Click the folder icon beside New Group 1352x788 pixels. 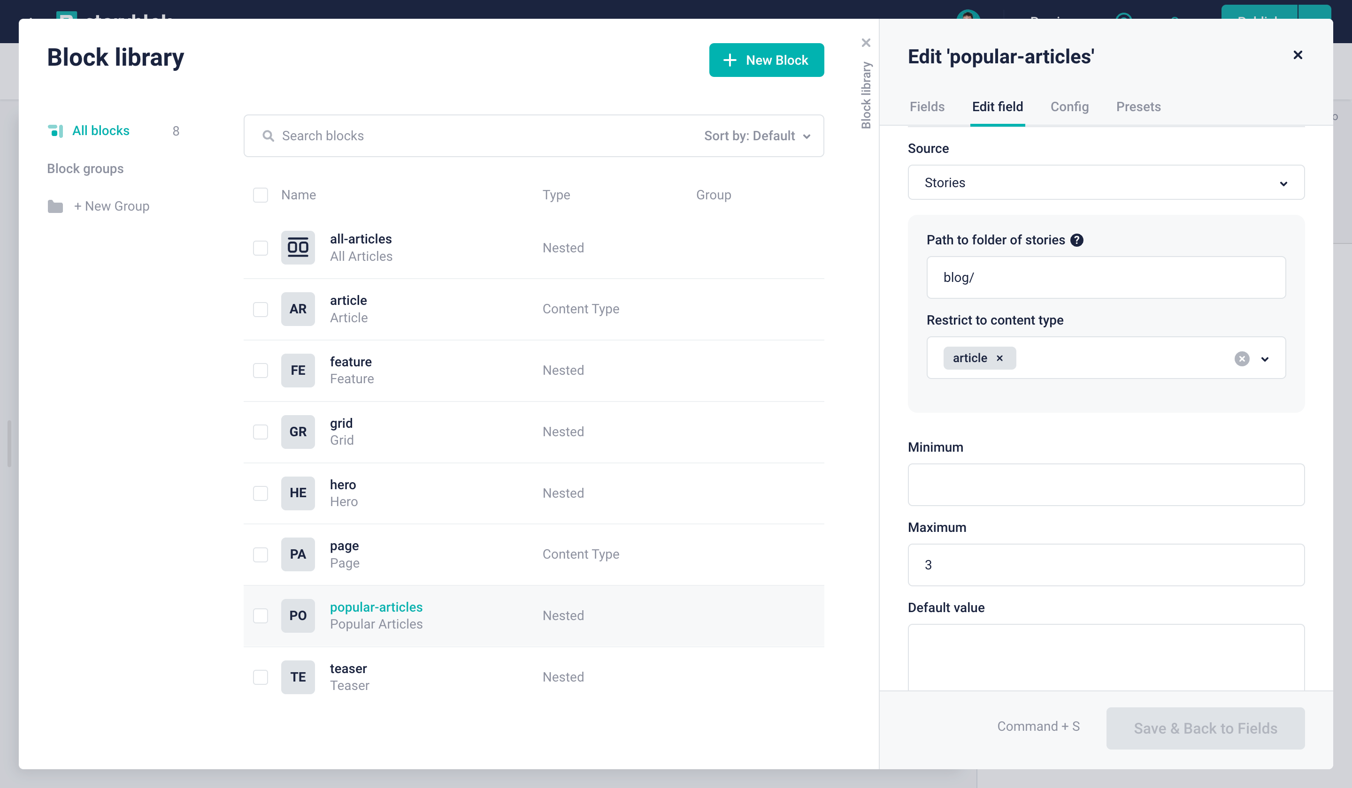click(x=55, y=206)
